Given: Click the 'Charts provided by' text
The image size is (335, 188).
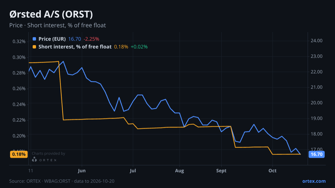Looking at the screenshot, I should (49, 153).
